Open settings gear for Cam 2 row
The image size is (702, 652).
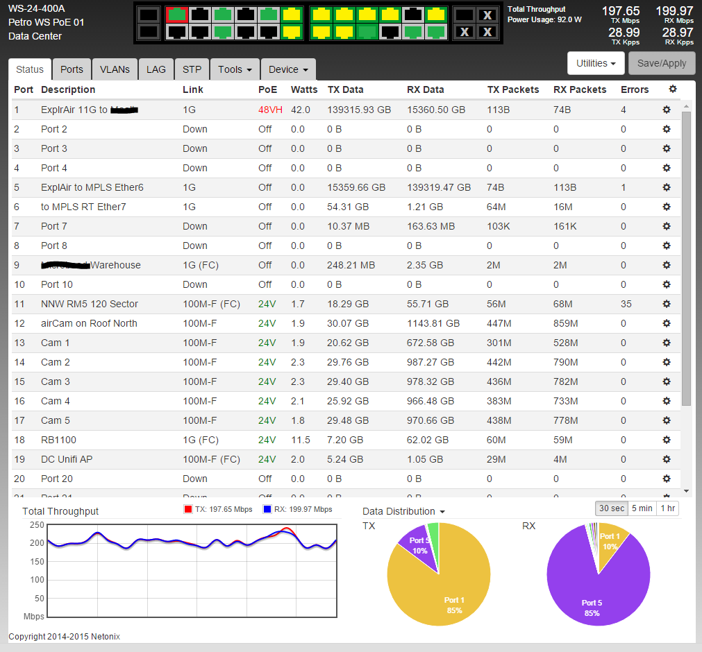pyautogui.click(x=666, y=362)
